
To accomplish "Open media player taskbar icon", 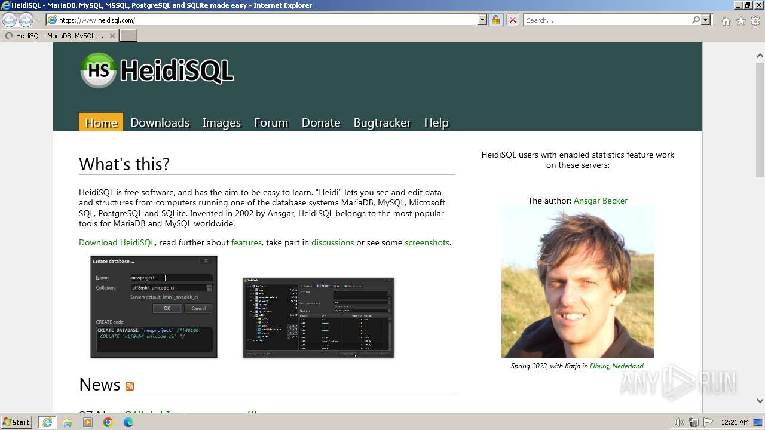I will (x=88, y=422).
